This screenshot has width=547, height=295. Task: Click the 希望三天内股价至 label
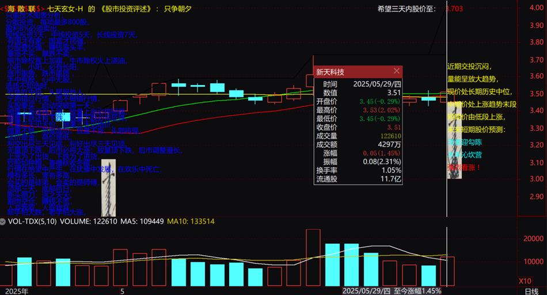point(407,9)
